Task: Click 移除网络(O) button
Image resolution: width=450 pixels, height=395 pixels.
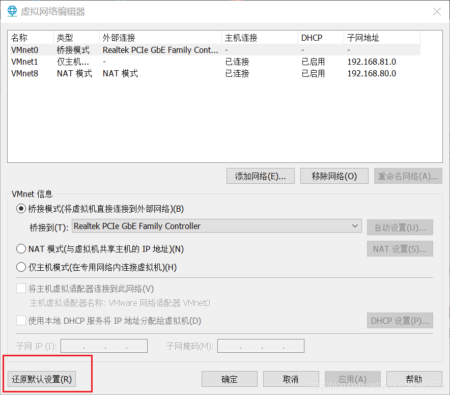Action: 334,176
